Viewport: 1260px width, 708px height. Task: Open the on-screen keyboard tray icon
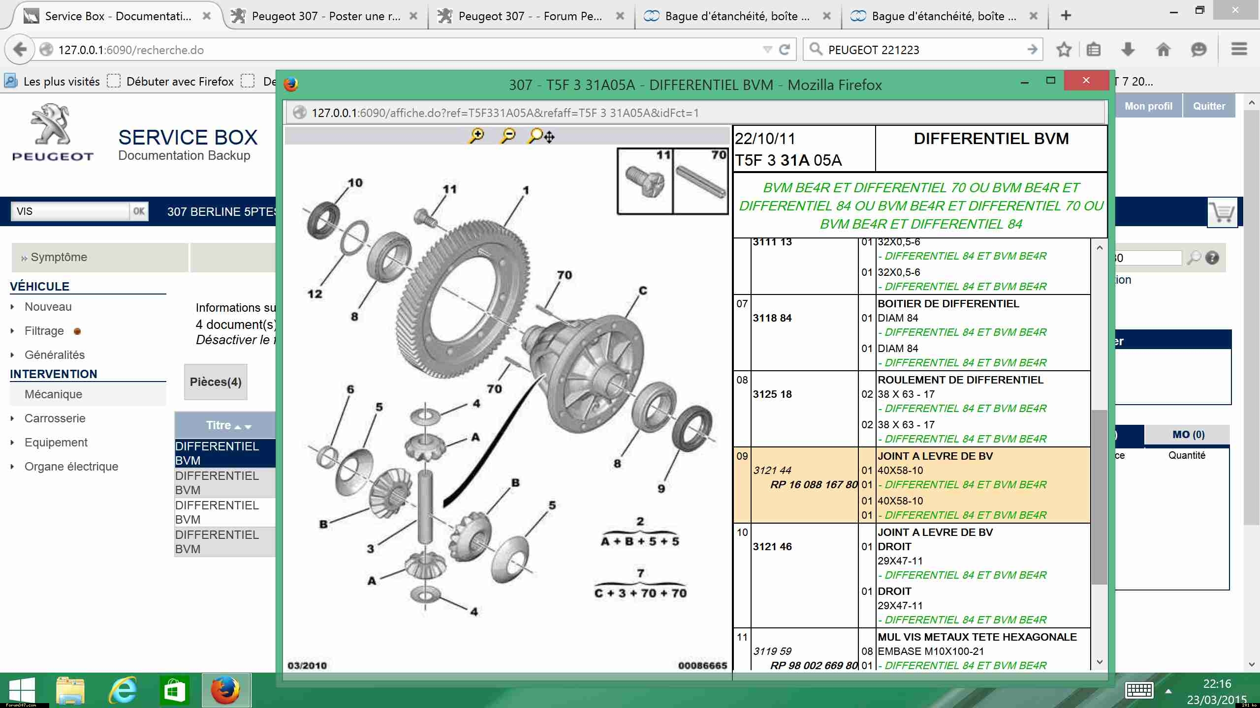1139,690
